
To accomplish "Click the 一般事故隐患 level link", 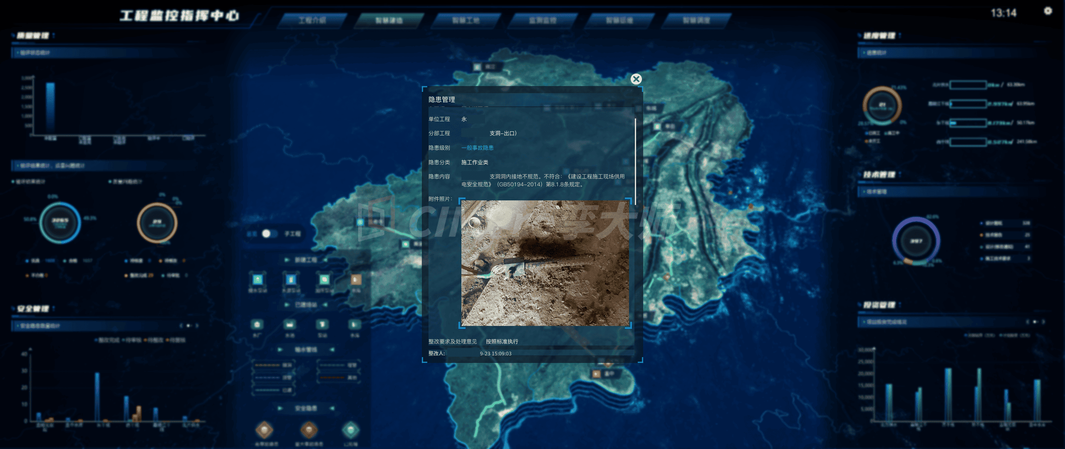I will (x=477, y=148).
